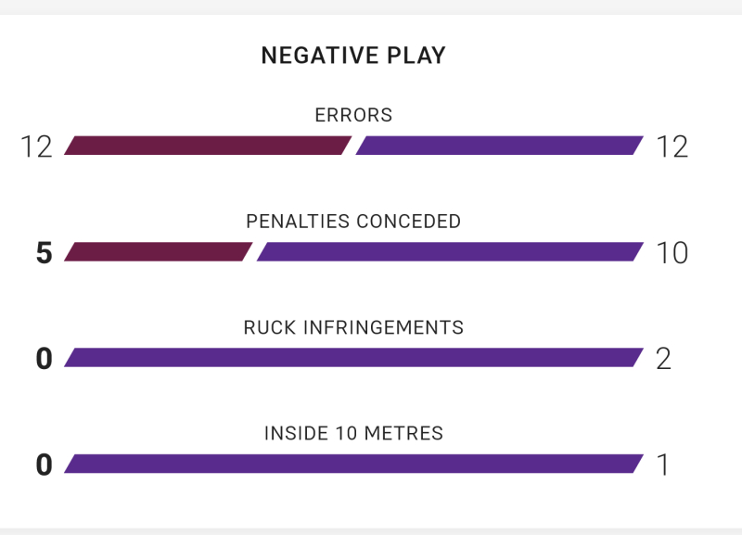Select the purple Inside 10 Metres bar

pyautogui.click(x=353, y=464)
